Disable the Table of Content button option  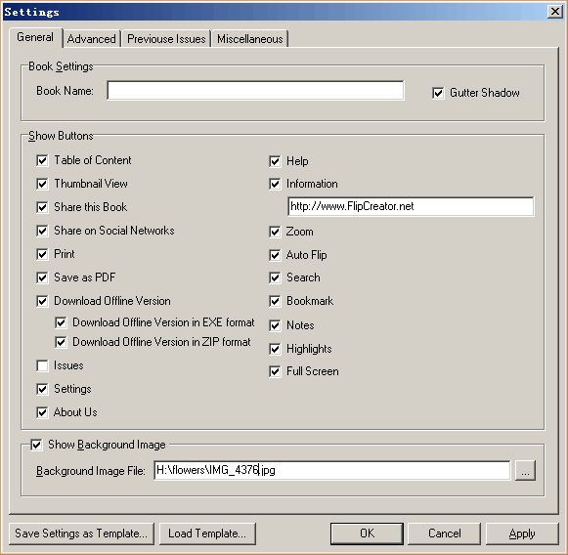[x=42, y=160]
